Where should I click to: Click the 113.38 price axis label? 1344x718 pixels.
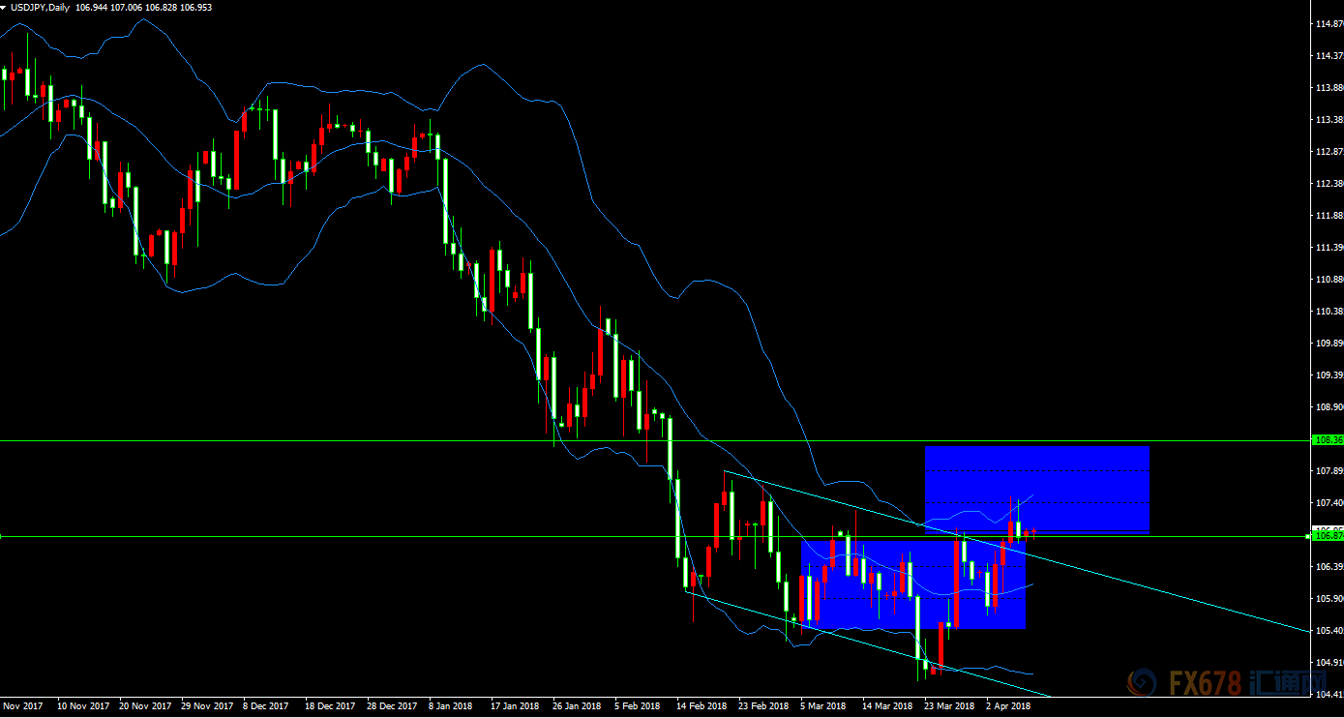[x=1329, y=120]
